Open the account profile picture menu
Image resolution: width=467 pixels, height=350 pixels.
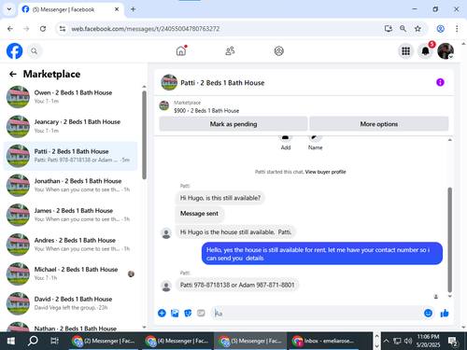(446, 51)
